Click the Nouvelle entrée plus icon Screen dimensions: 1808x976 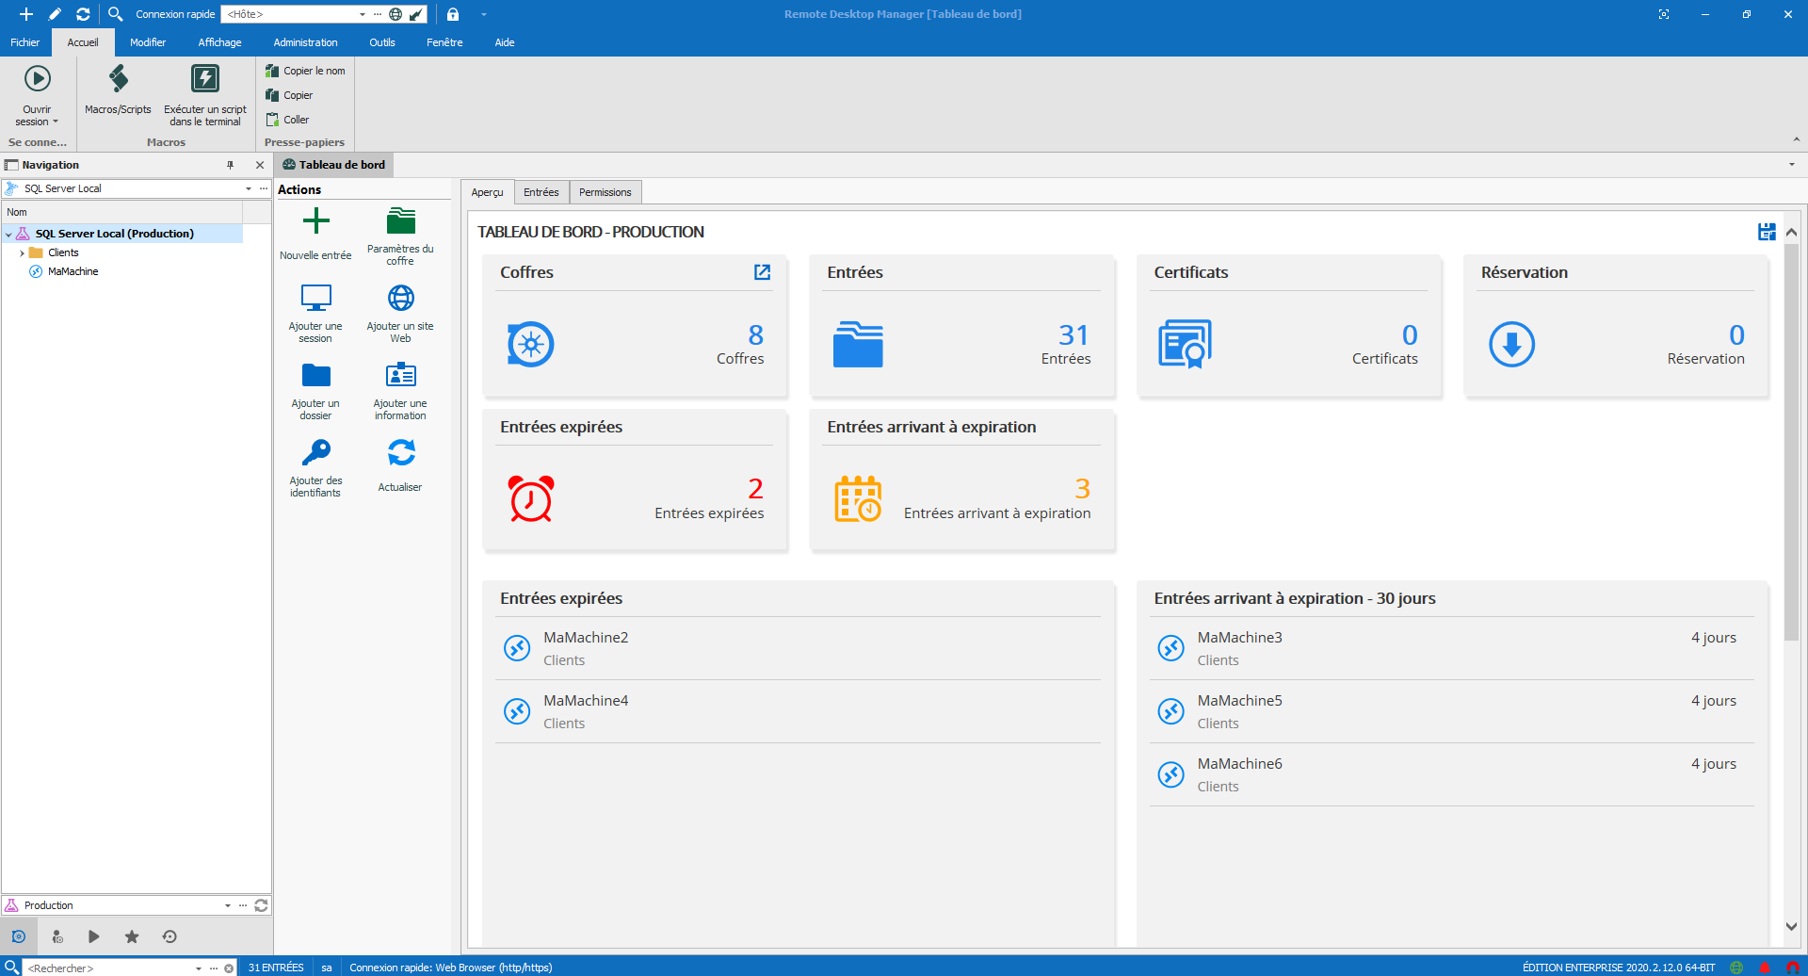click(315, 221)
